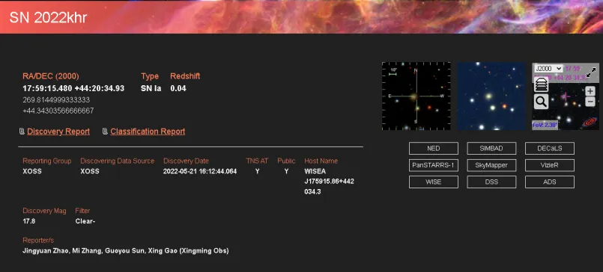The image size is (603, 272).
Task: Open the J2000 coordinate frame dropdown
Action: pyautogui.click(x=548, y=69)
